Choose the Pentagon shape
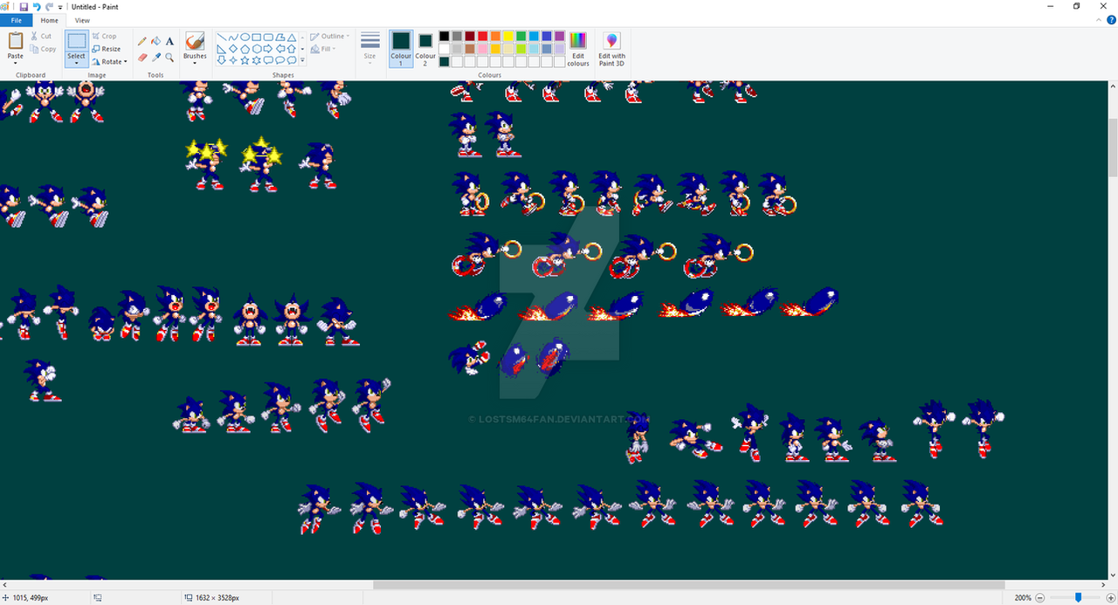 point(245,49)
